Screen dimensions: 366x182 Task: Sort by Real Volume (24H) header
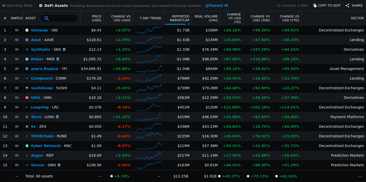(206, 18)
